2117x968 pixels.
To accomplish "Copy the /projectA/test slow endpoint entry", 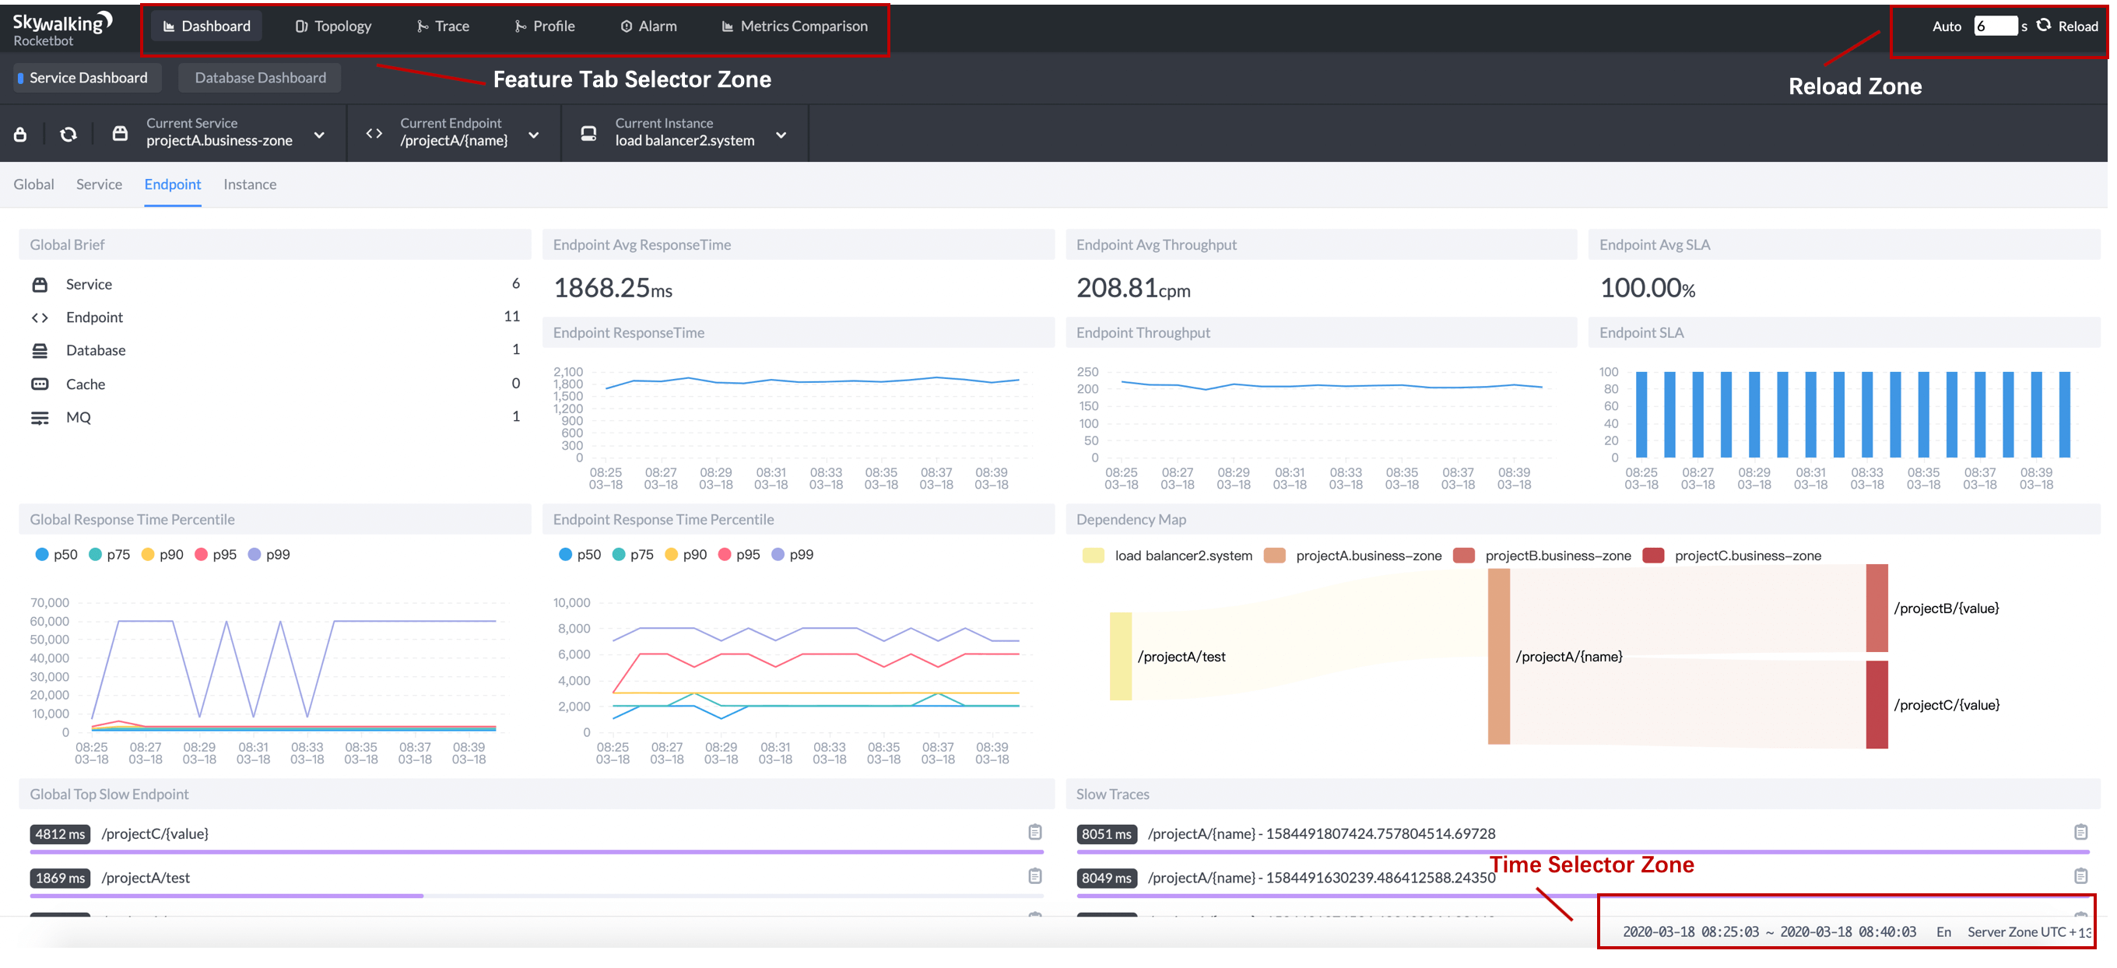I will click(x=1034, y=876).
